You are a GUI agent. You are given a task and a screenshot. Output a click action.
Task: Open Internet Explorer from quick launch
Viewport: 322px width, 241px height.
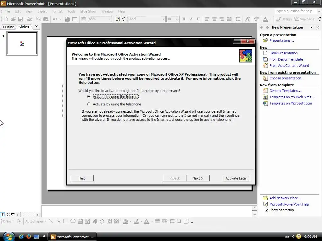(x=21, y=237)
